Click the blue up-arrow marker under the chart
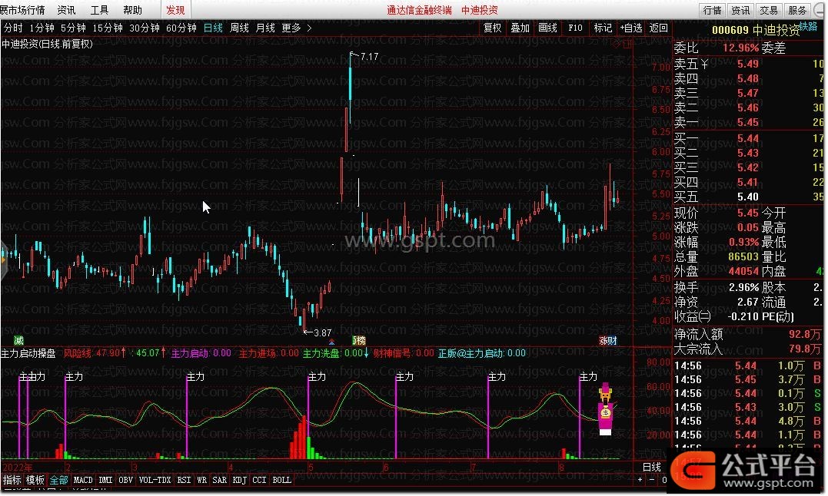Image resolution: width=828 pixels, height=496 pixels. click(331, 342)
